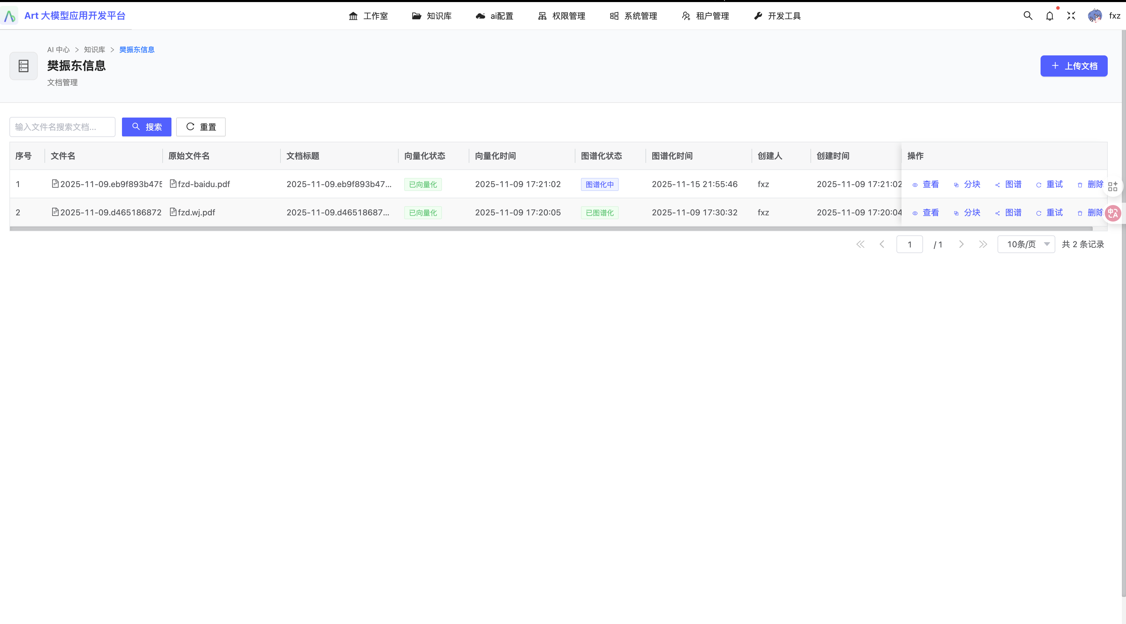Click the Art platform logo icon

[10, 16]
